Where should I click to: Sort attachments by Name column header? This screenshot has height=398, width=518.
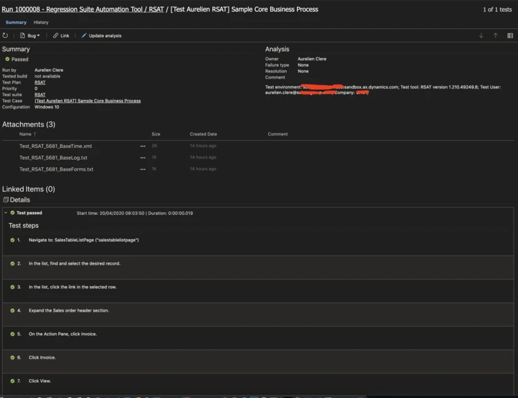tap(26, 134)
